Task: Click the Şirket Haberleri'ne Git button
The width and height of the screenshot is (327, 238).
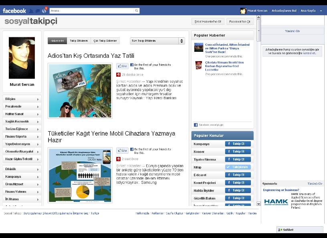Action: (208, 22)
